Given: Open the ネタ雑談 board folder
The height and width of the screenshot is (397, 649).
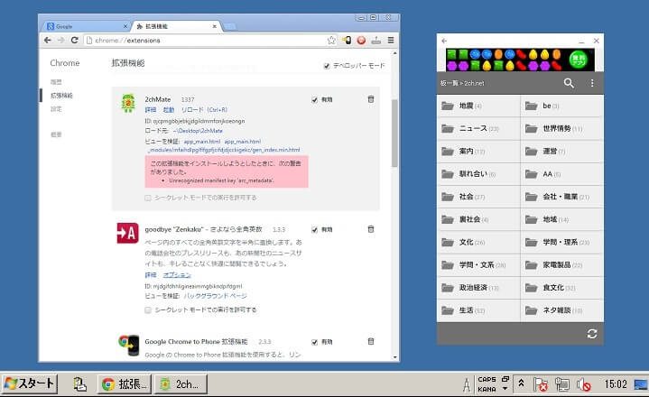Looking at the screenshot, I should point(562,310).
